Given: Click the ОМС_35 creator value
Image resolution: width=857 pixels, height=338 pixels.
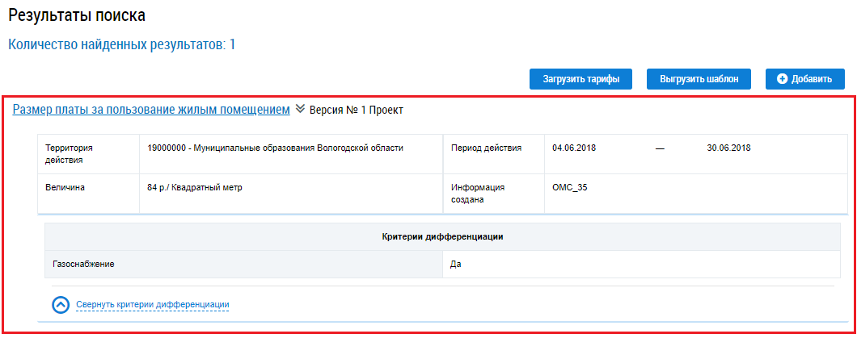Looking at the screenshot, I should pos(569,188).
